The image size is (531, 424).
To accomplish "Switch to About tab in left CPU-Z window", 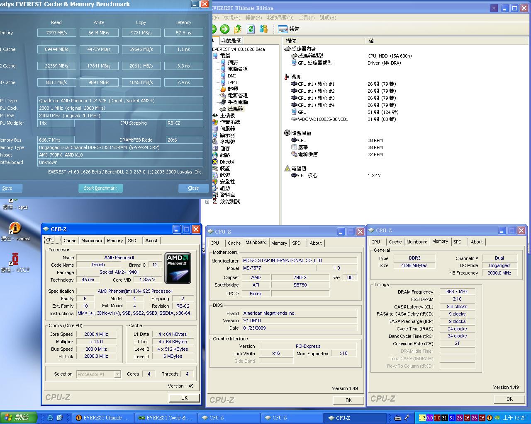I will tap(151, 241).
